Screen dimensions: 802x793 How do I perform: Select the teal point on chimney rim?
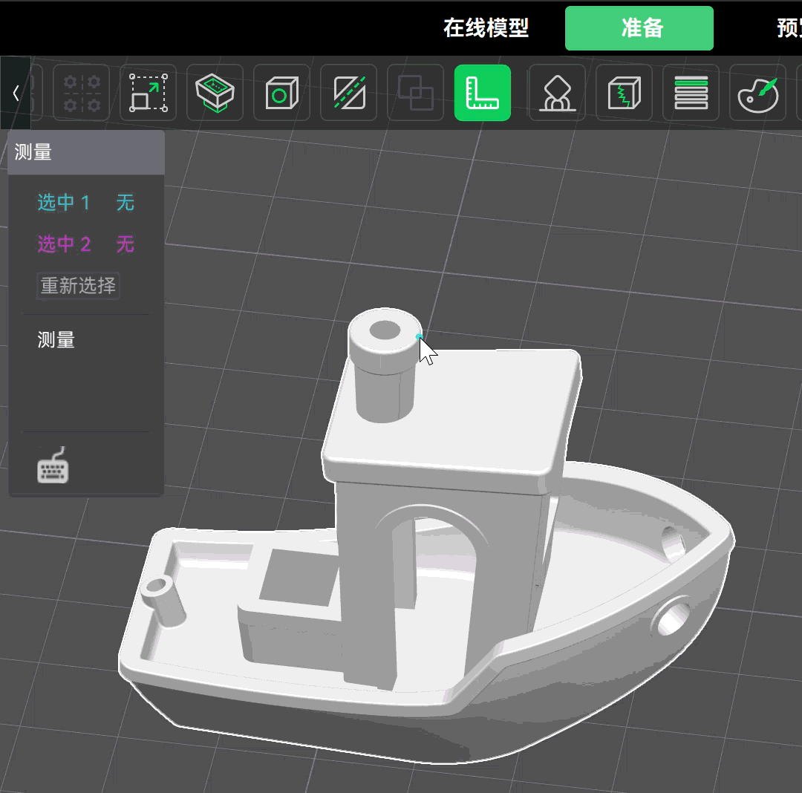[419, 336]
